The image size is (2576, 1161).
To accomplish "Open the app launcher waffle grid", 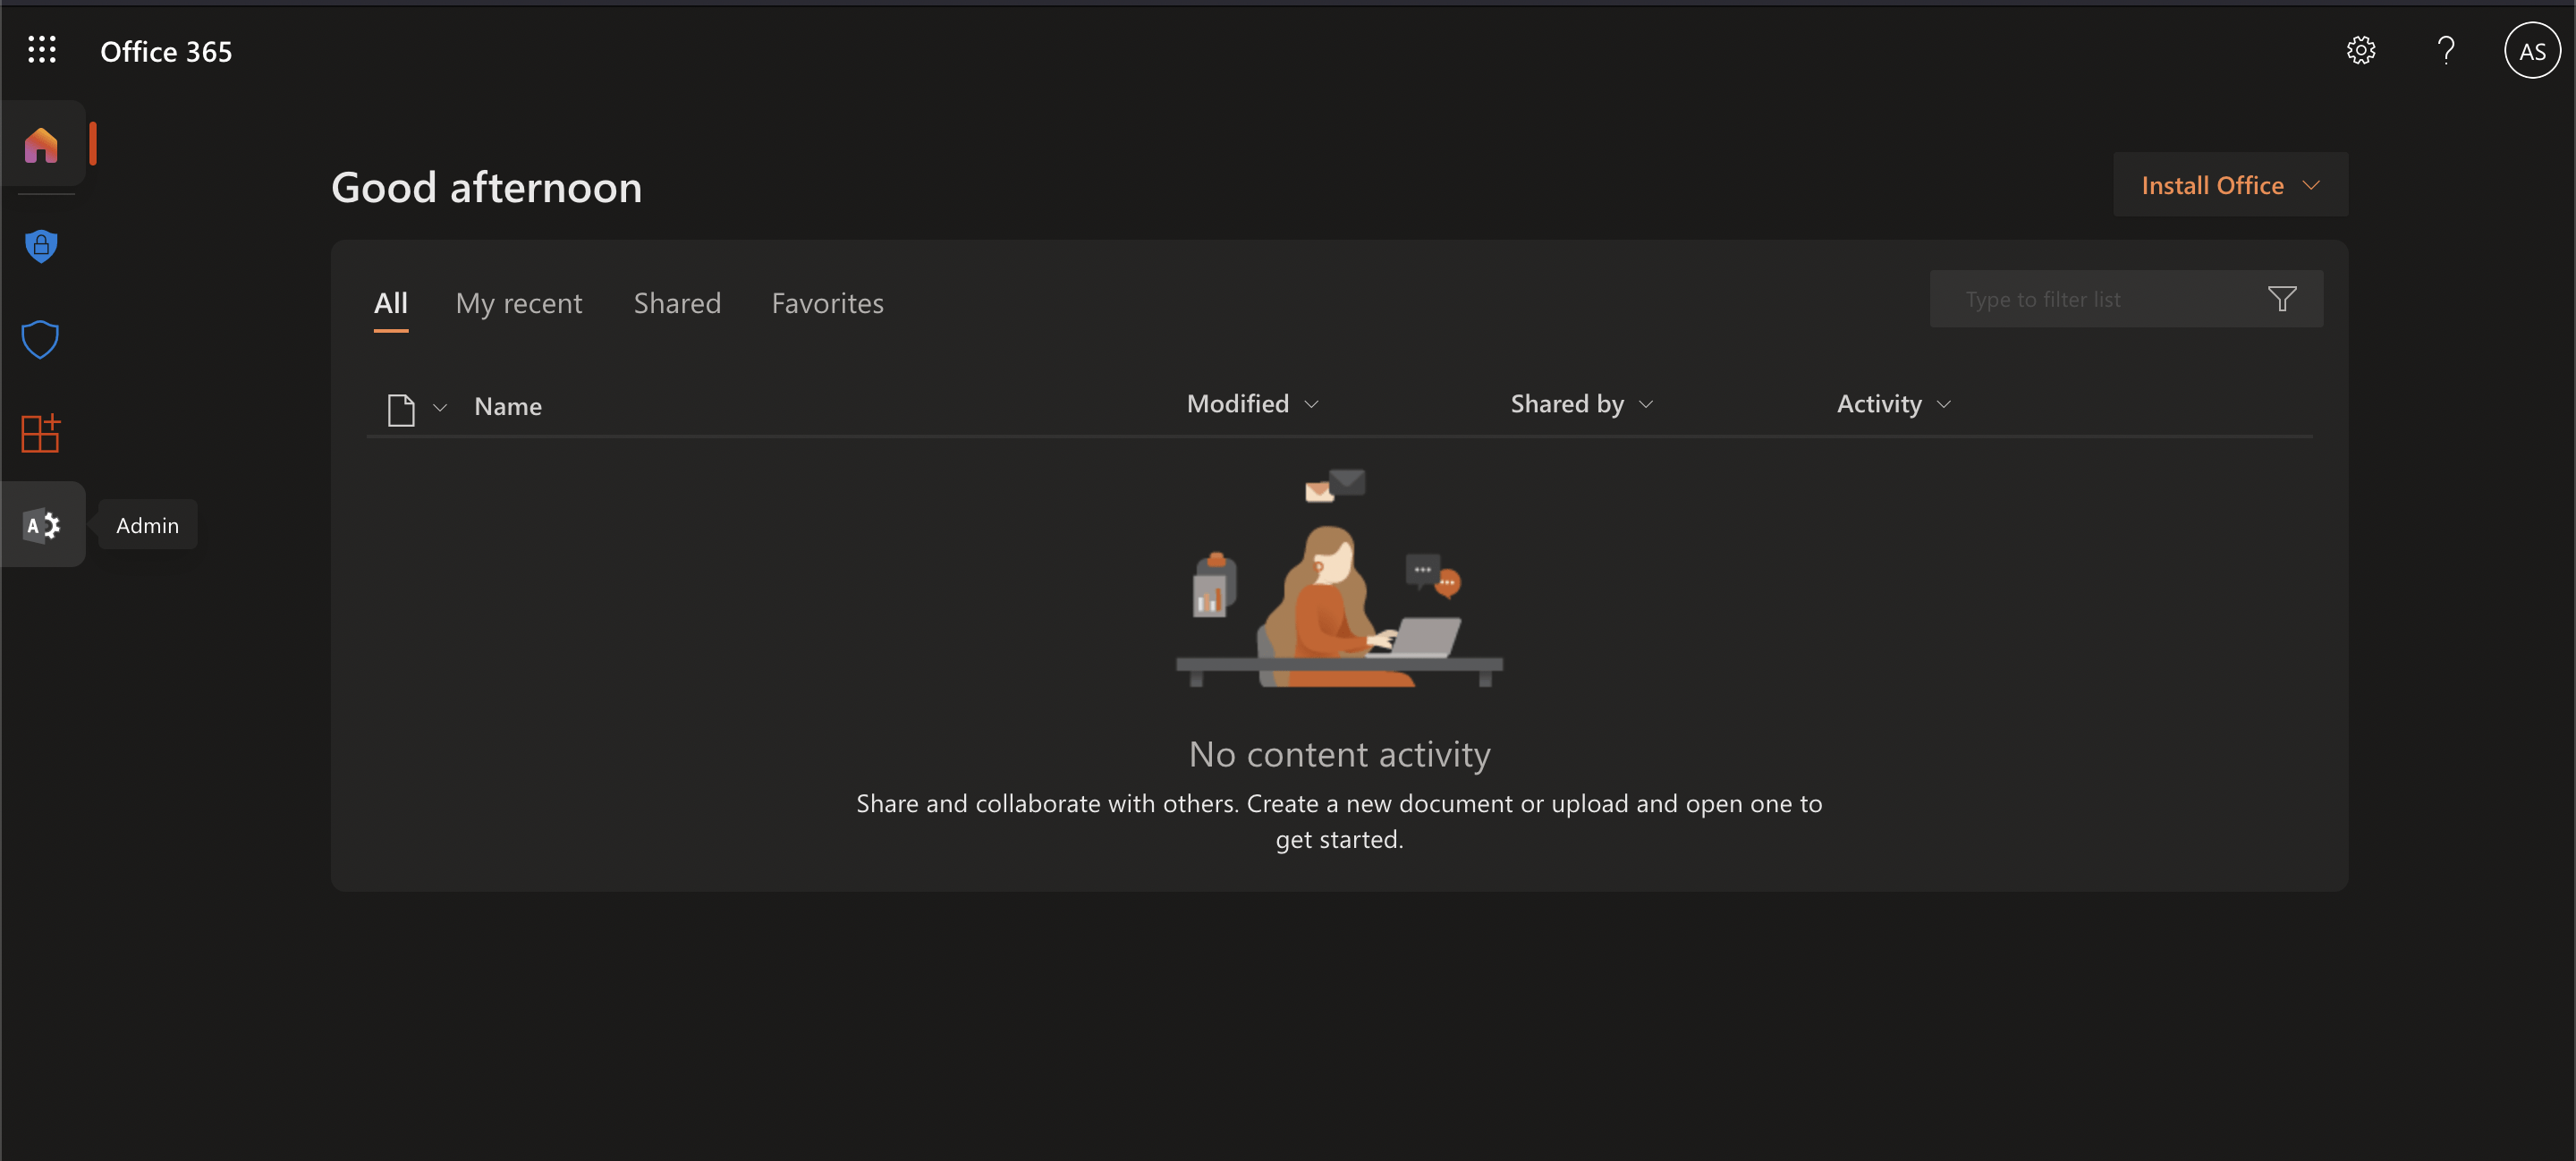I will click(41, 50).
